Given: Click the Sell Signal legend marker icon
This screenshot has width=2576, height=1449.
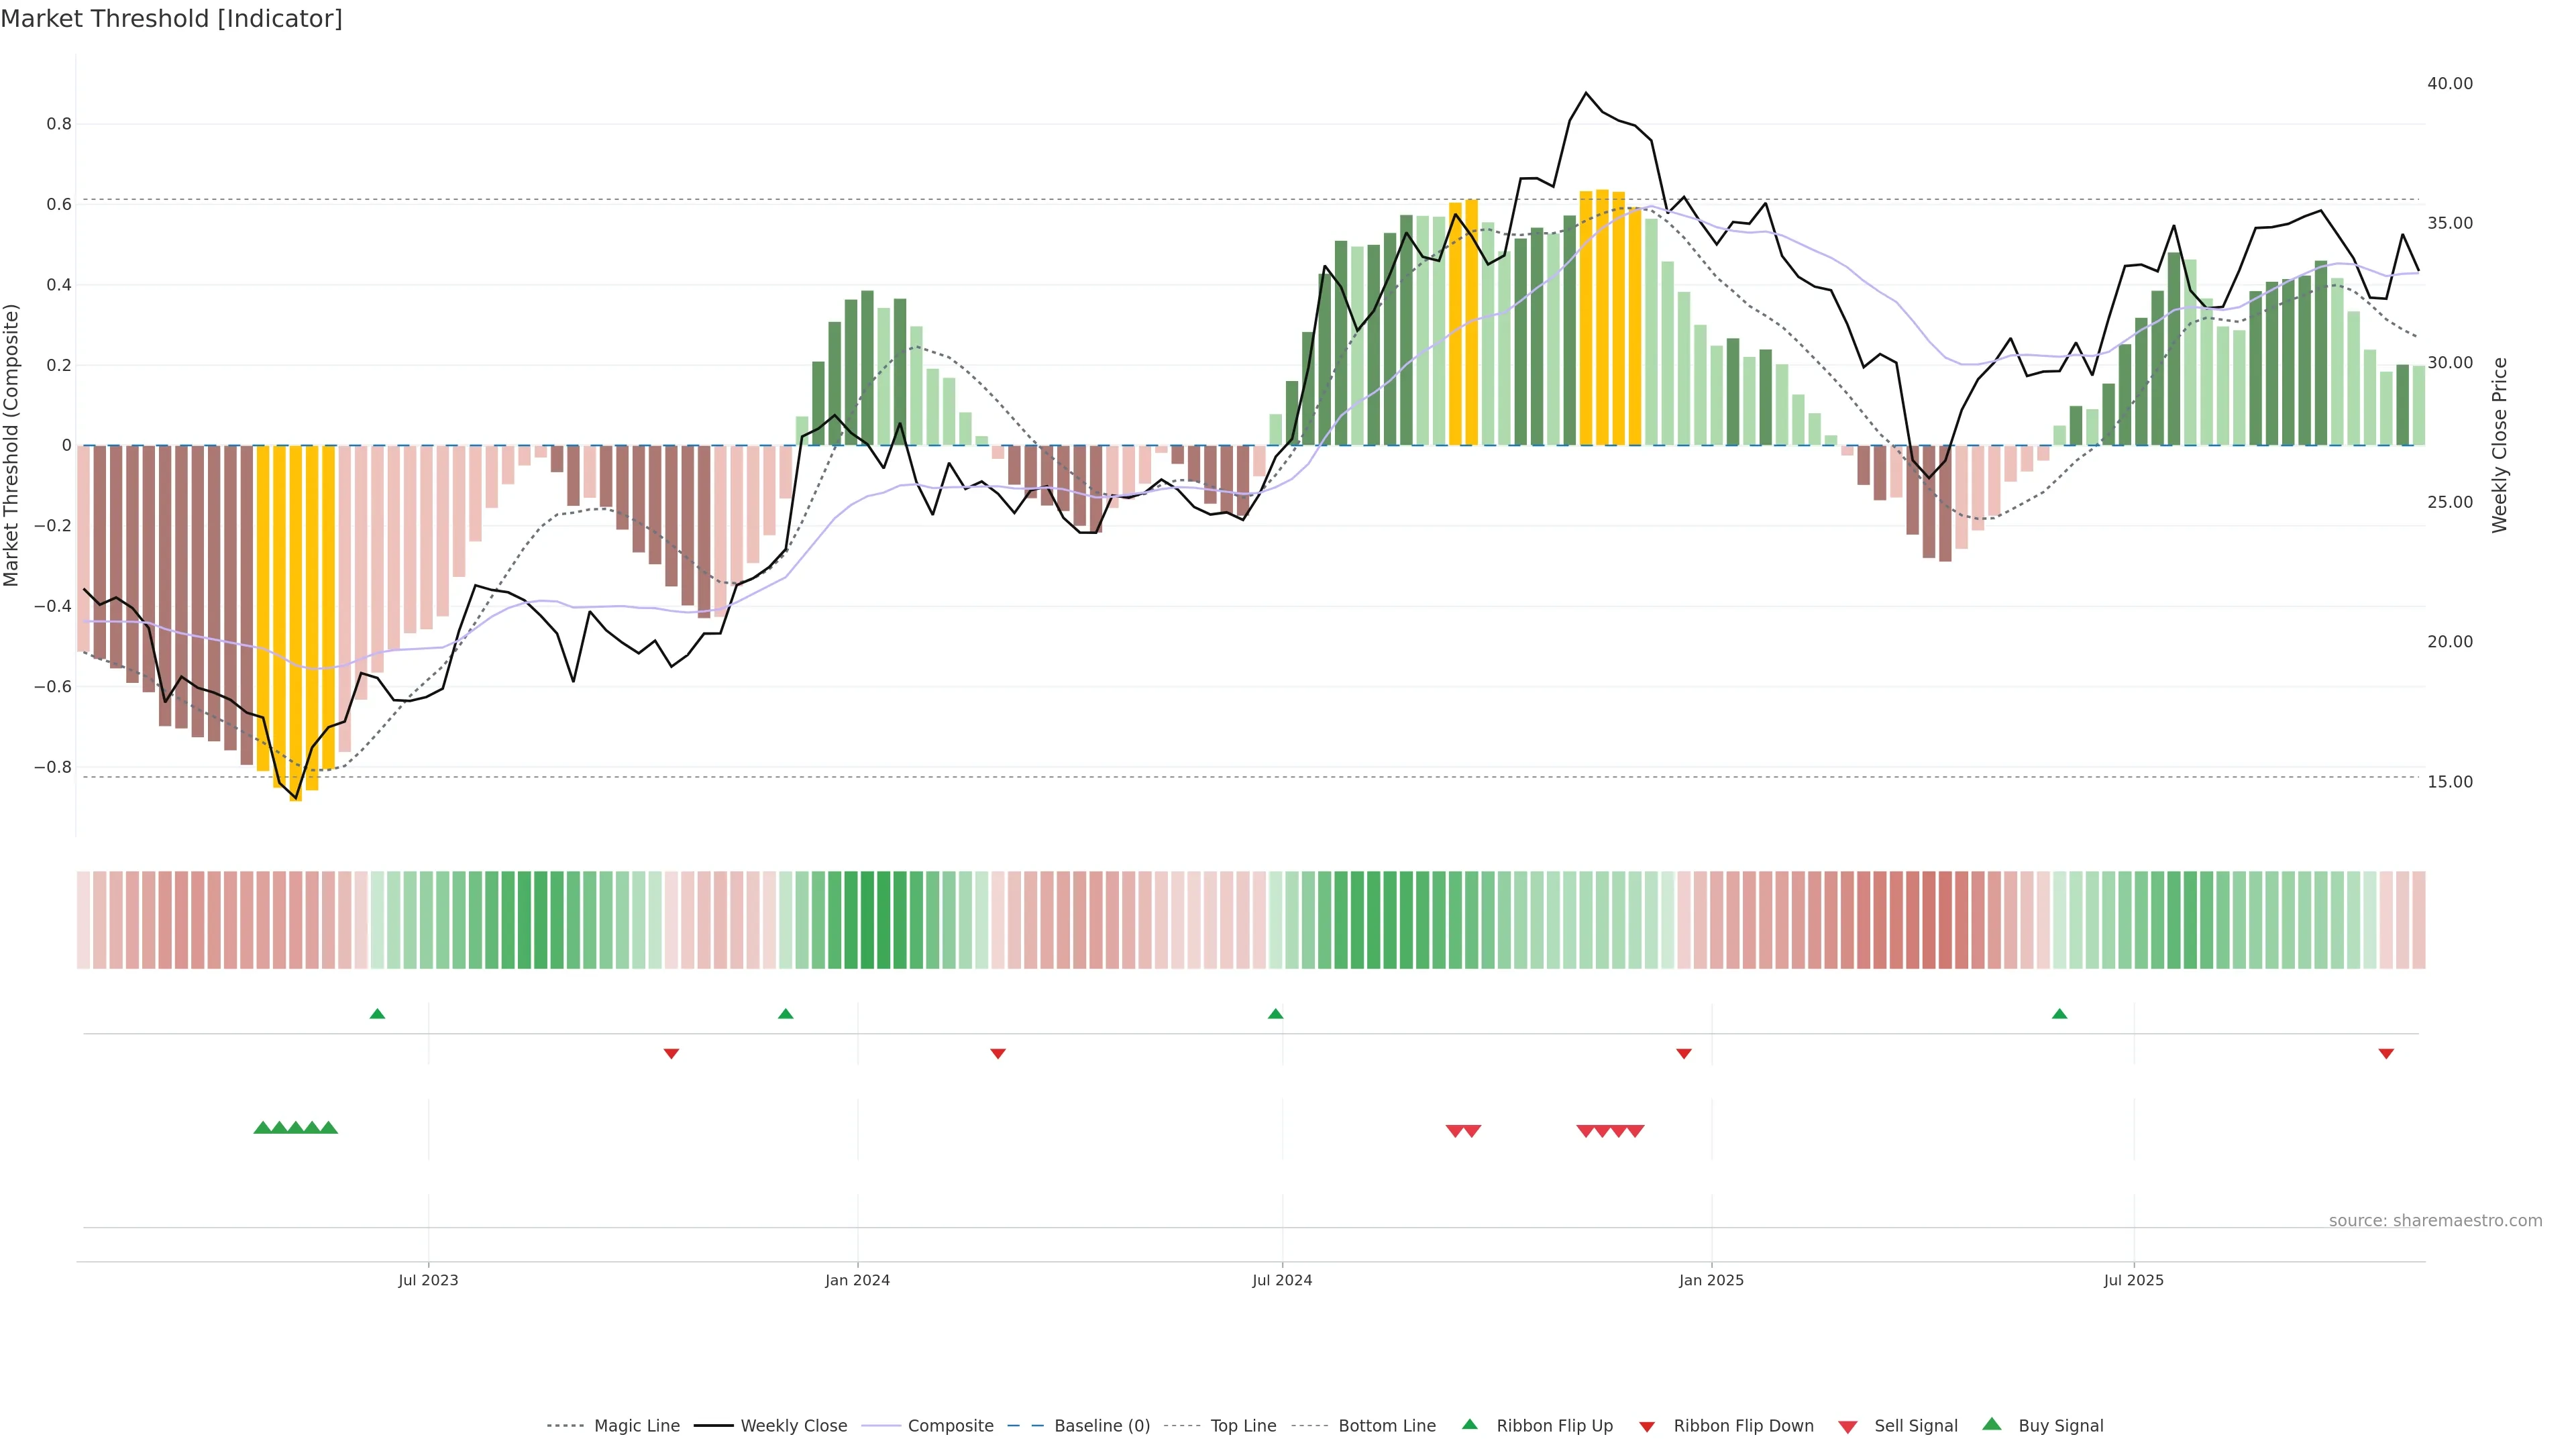Looking at the screenshot, I should click(1848, 1427).
